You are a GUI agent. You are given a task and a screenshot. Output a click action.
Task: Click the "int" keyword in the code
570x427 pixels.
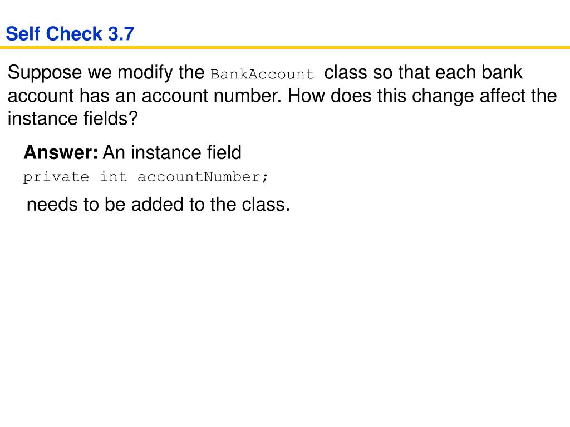pyautogui.click(x=113, y=177)
